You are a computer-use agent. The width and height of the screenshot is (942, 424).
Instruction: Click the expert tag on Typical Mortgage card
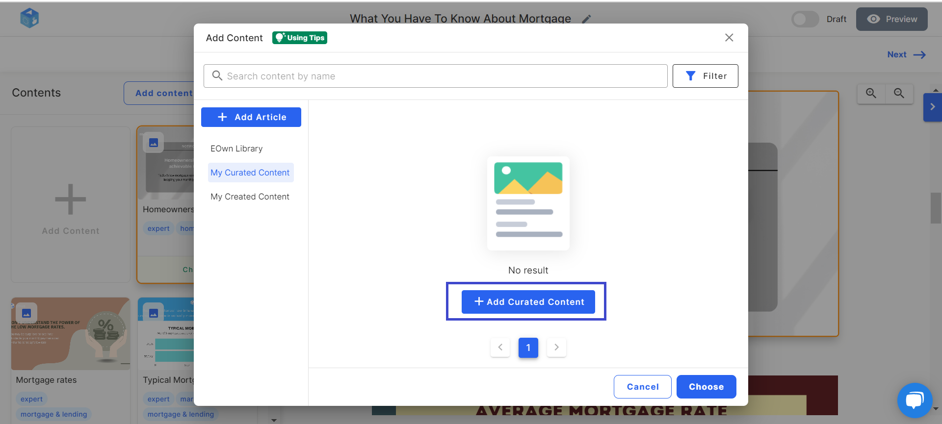click(158, 399)
